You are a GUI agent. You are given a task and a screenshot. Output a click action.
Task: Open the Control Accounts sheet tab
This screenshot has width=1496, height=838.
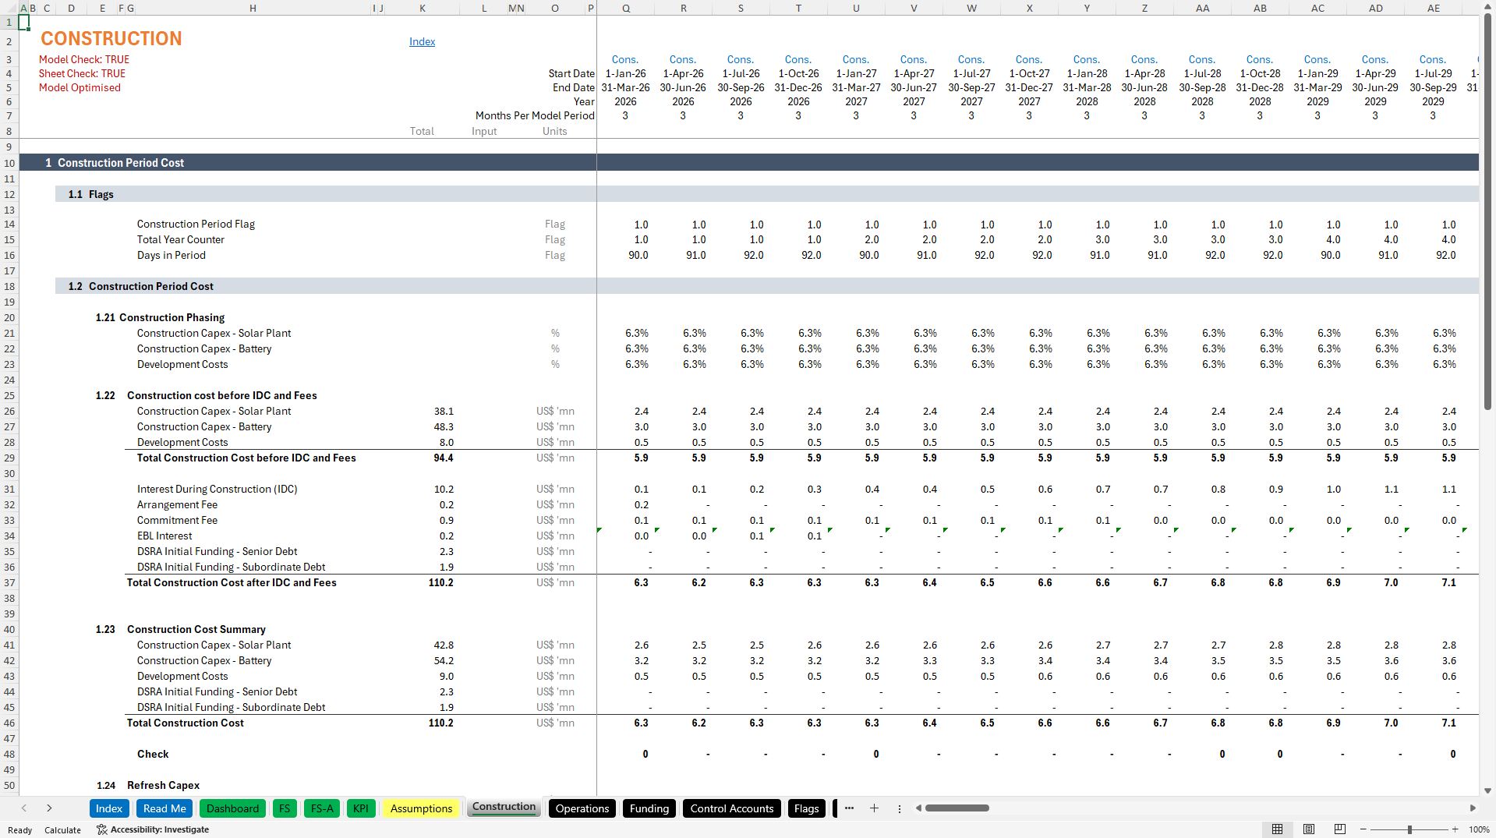732,808
